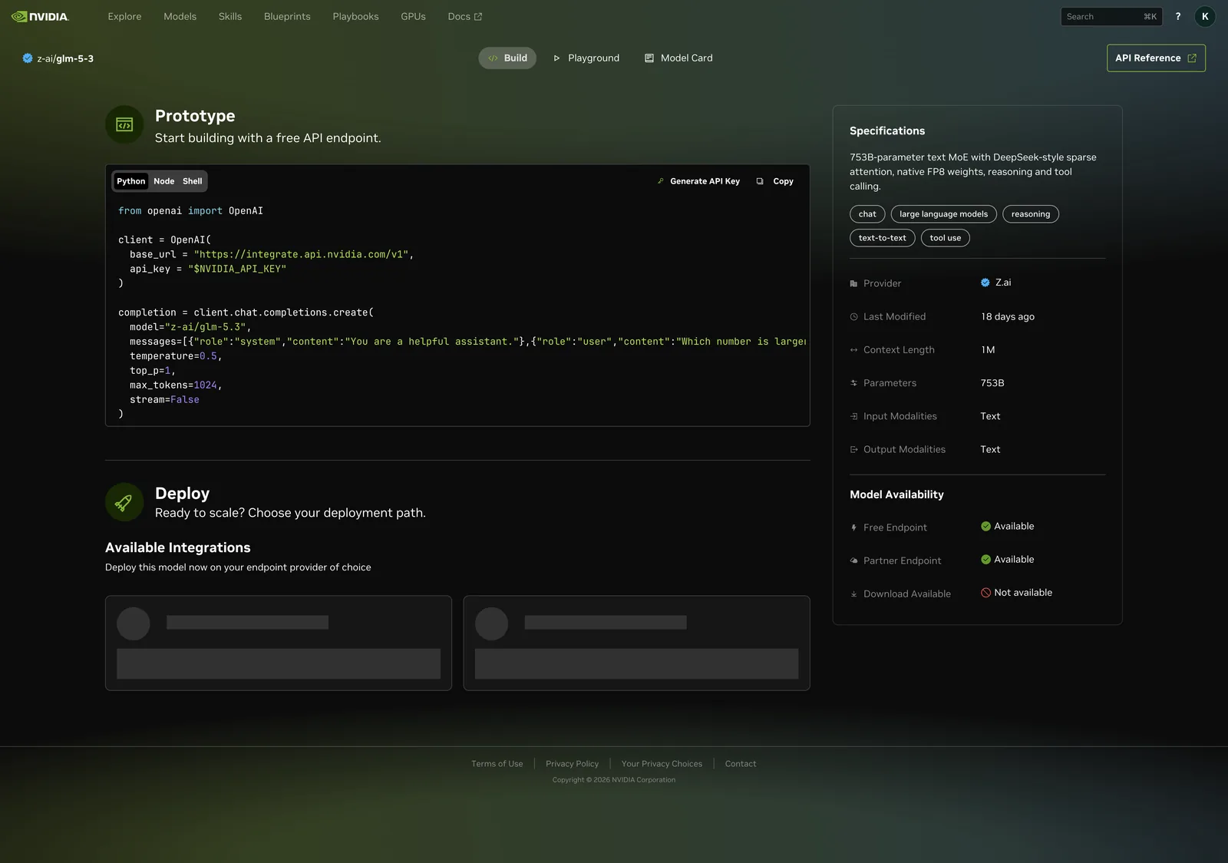Open the API Reference button
The height and width of the screenshot is (863, 1228).
coord(1156,58)
